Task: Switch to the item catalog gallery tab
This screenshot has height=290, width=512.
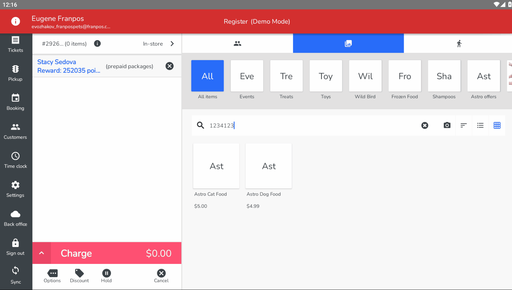Action: click(348, 44)
